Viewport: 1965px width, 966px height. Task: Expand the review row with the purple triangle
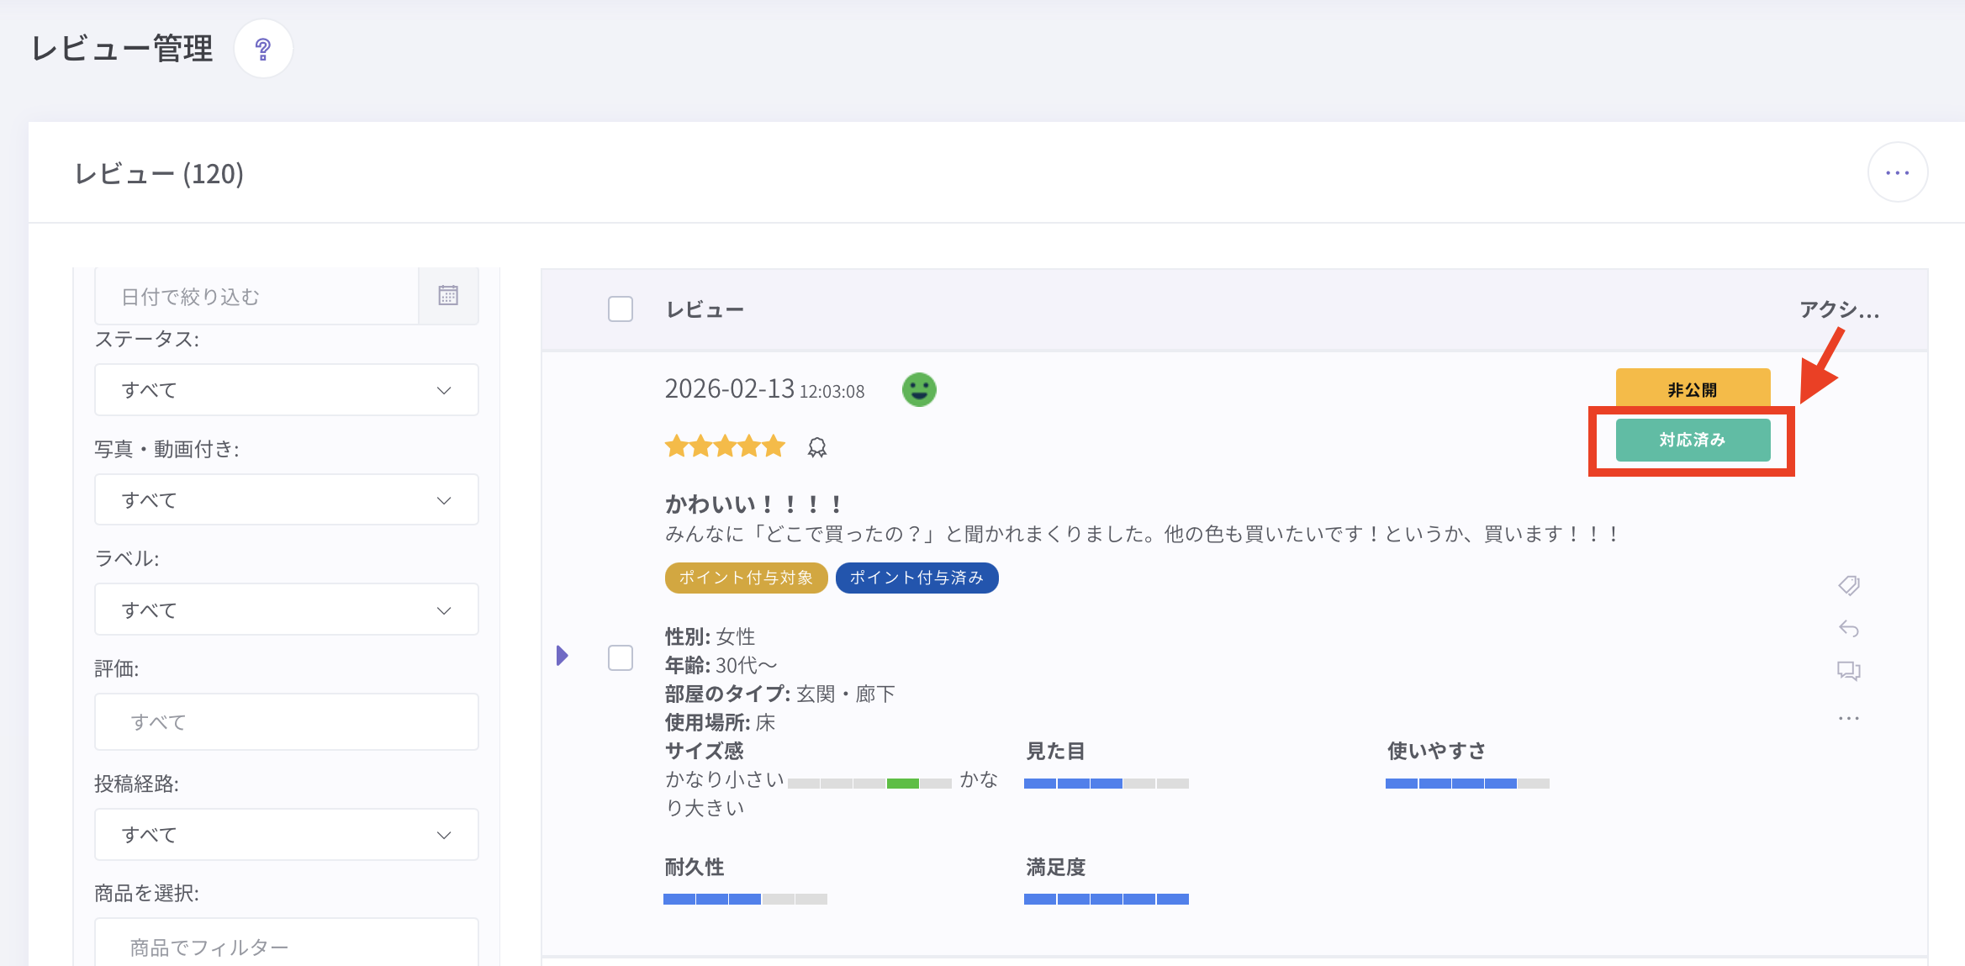pyautogui.click(x=563, y=656)
